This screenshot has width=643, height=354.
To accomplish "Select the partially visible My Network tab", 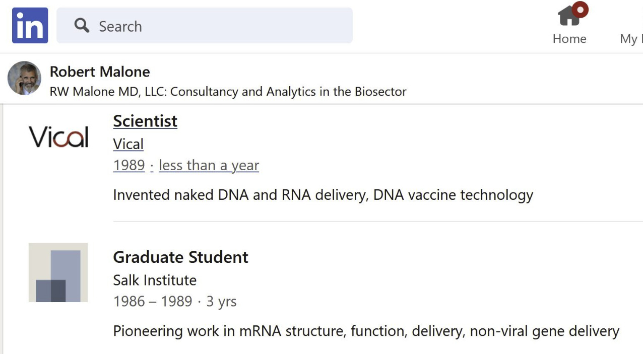I will [631, 39].
